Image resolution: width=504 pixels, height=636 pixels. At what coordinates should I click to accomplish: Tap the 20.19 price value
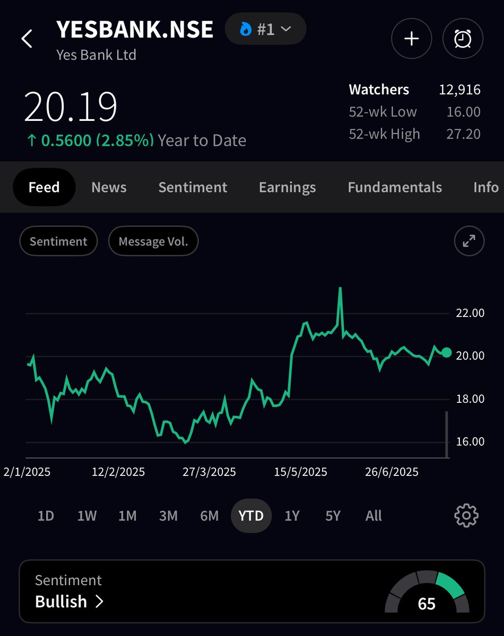[x=71, y=108]
